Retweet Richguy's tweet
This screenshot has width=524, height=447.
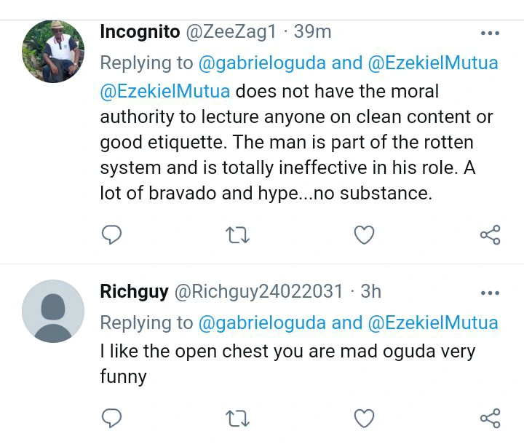(x=237, y=418)
